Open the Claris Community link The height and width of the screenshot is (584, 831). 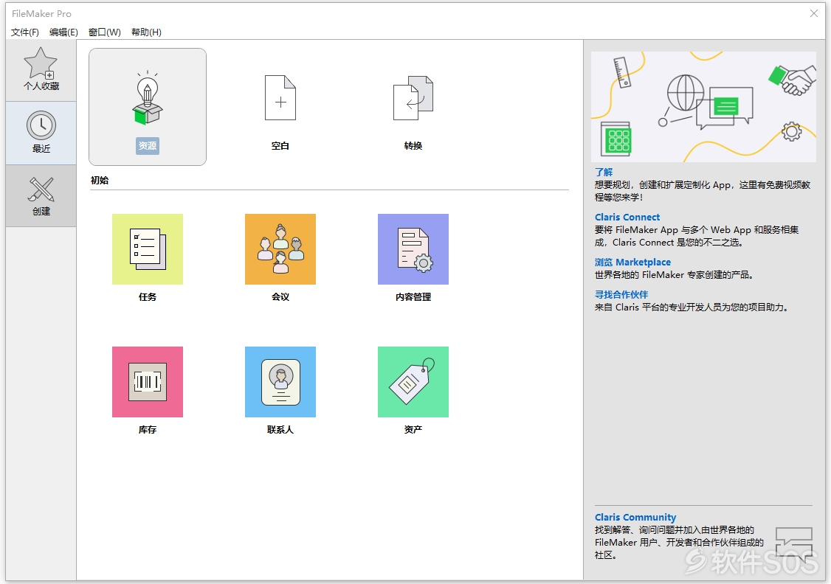(635, 518)
